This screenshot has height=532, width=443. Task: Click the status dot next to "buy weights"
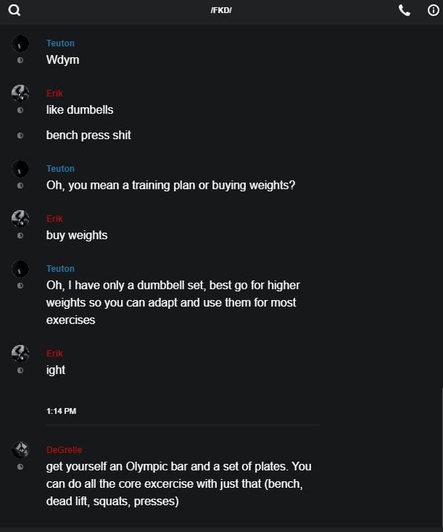click(20, 236)
